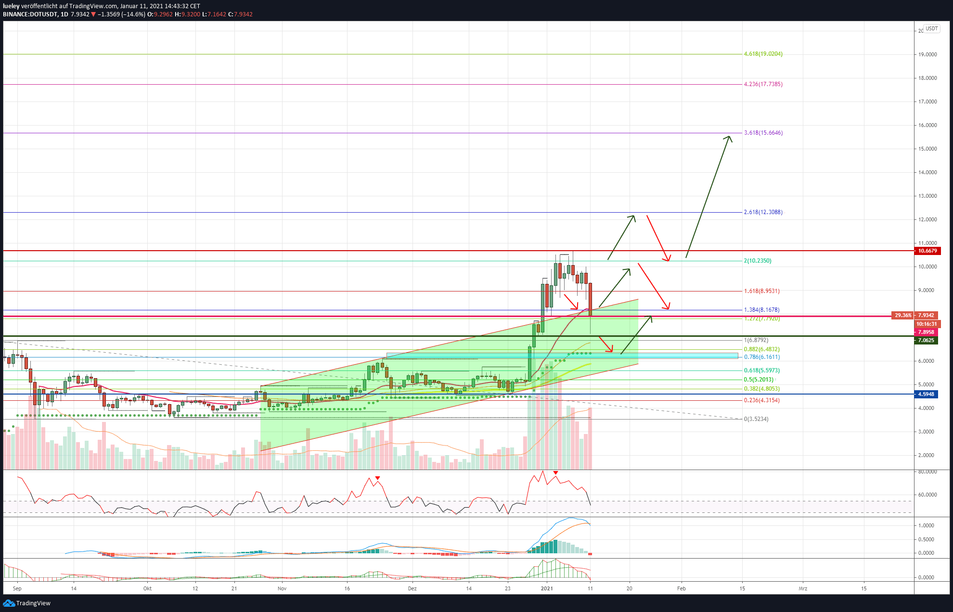Click the 2(10.2350) Fibonacci label
Image resolution: width=953 pixels, height=612 pixels.
[x=757, y=261]
